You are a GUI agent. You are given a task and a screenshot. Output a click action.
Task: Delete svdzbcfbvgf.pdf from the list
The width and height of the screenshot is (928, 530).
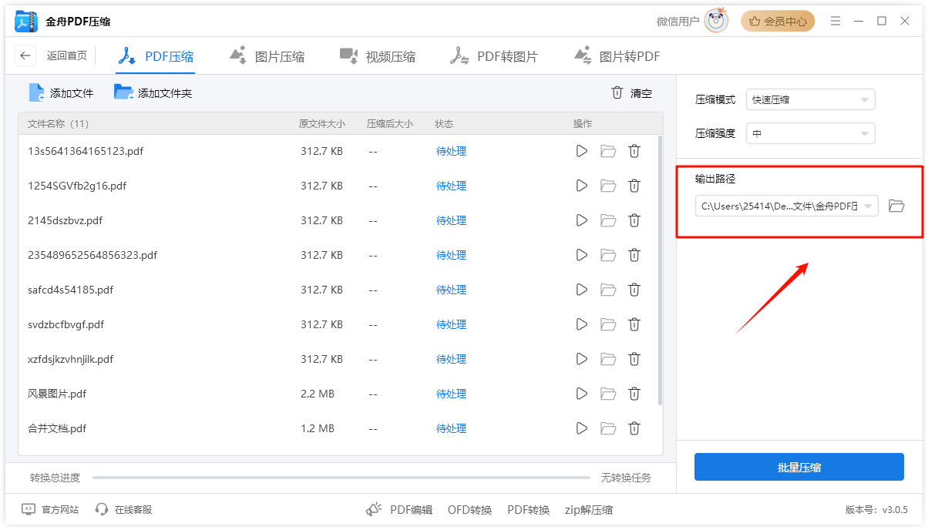(634, 324)
